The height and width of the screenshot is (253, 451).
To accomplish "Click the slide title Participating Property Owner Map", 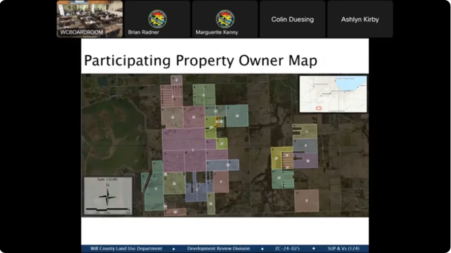I will click(200, 61).
